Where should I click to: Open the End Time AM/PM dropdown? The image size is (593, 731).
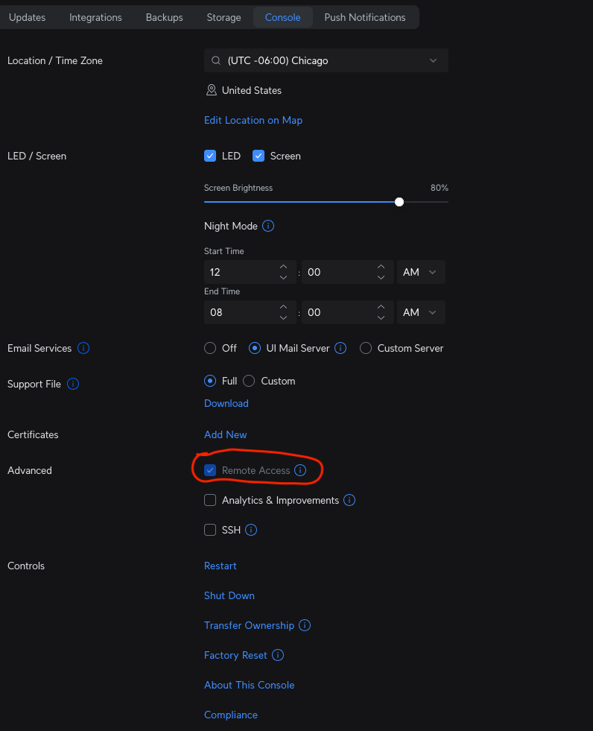click(421, 312)
